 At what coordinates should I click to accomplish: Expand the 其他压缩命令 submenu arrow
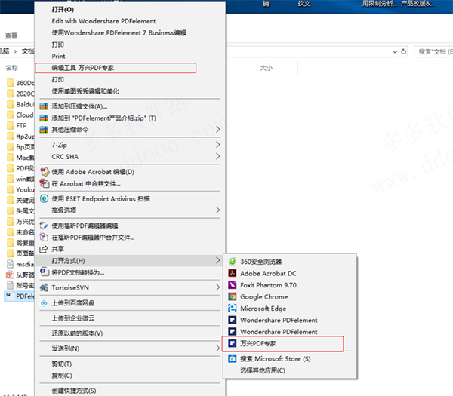pyautogui.click(x=218, y=129)
